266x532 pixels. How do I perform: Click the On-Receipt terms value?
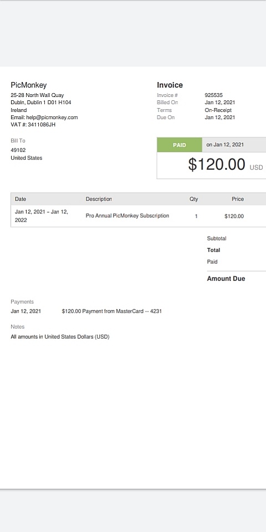[x=218, y=110]
